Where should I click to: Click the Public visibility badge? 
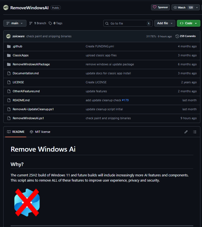56,8
